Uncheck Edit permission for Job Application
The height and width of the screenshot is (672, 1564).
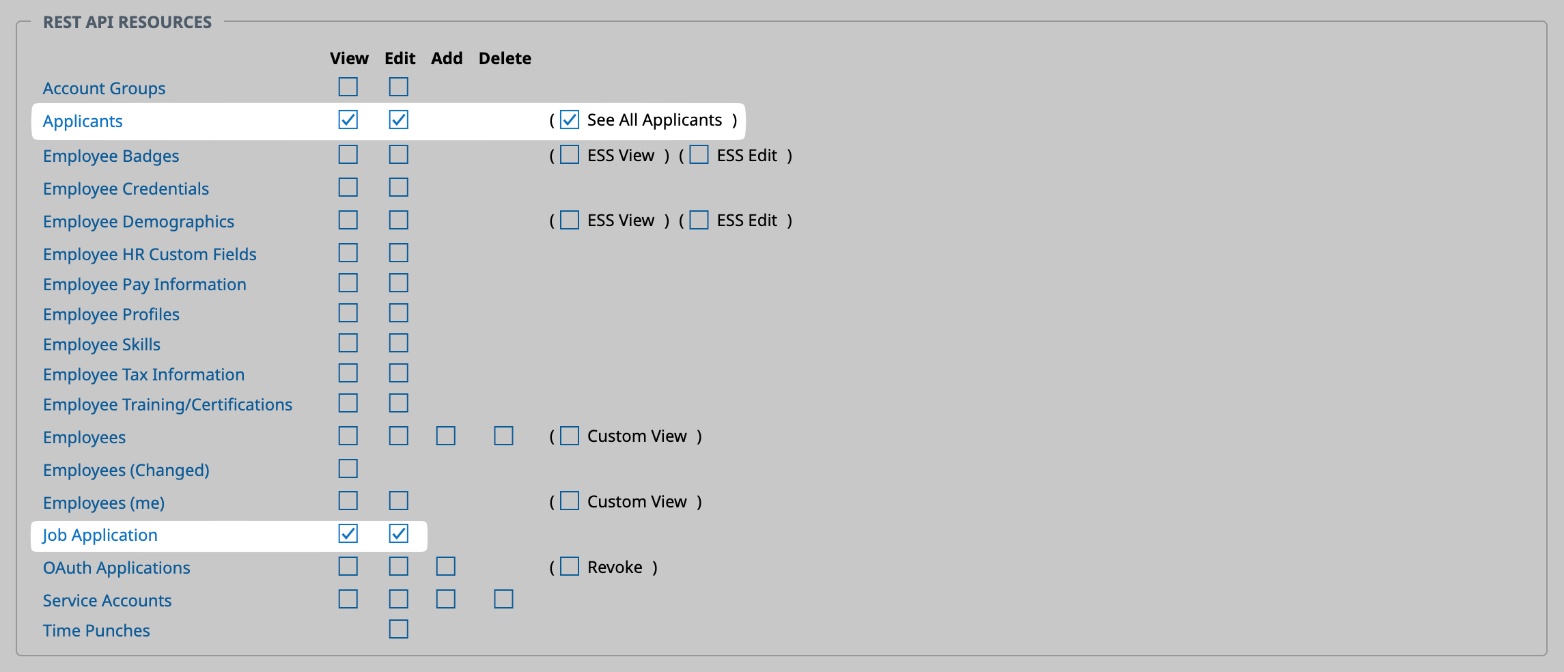coord(399,534)
